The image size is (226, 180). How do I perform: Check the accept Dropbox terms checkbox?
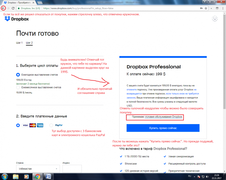(128, 117)
